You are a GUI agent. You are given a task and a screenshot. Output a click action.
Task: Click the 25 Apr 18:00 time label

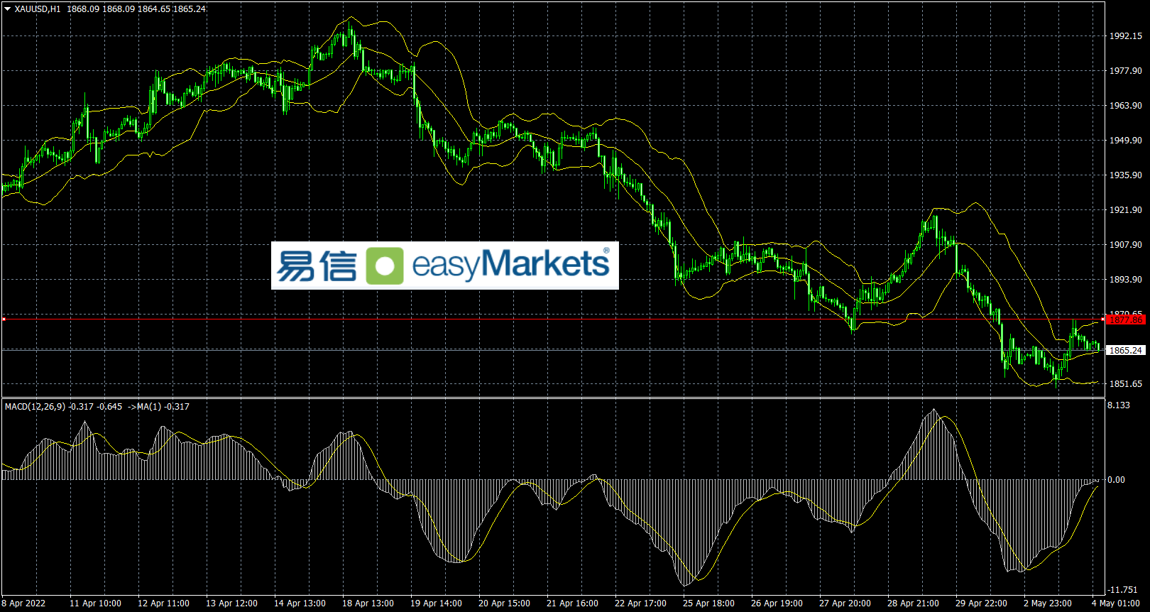708,603
